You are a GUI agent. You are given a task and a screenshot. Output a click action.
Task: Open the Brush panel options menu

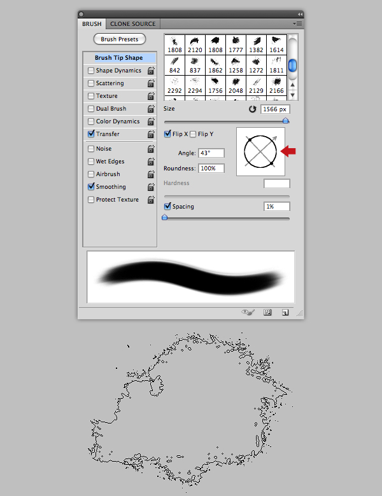point(297,24)
